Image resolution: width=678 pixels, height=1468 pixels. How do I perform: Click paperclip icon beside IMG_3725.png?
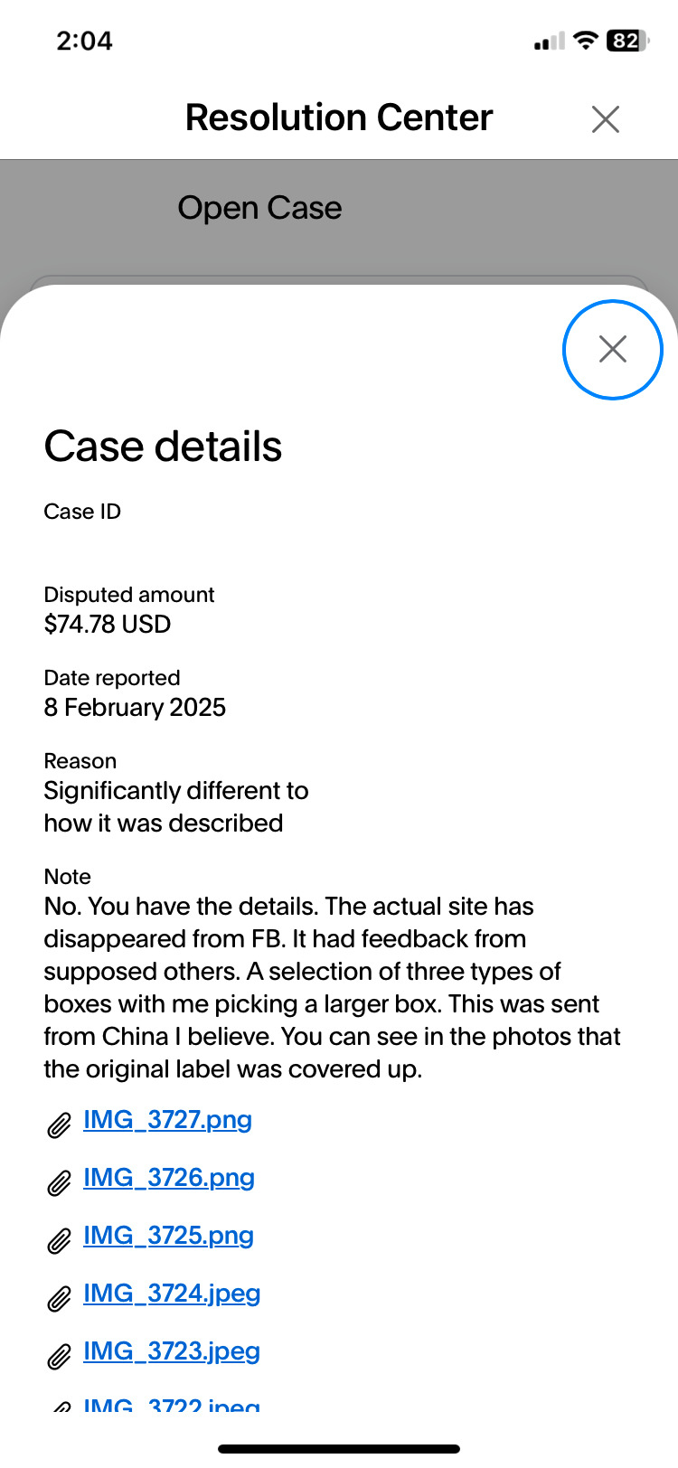pyautogui.click(x=59, y=1241)
